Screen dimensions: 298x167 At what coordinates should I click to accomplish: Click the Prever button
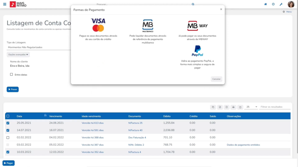(13, 89)
